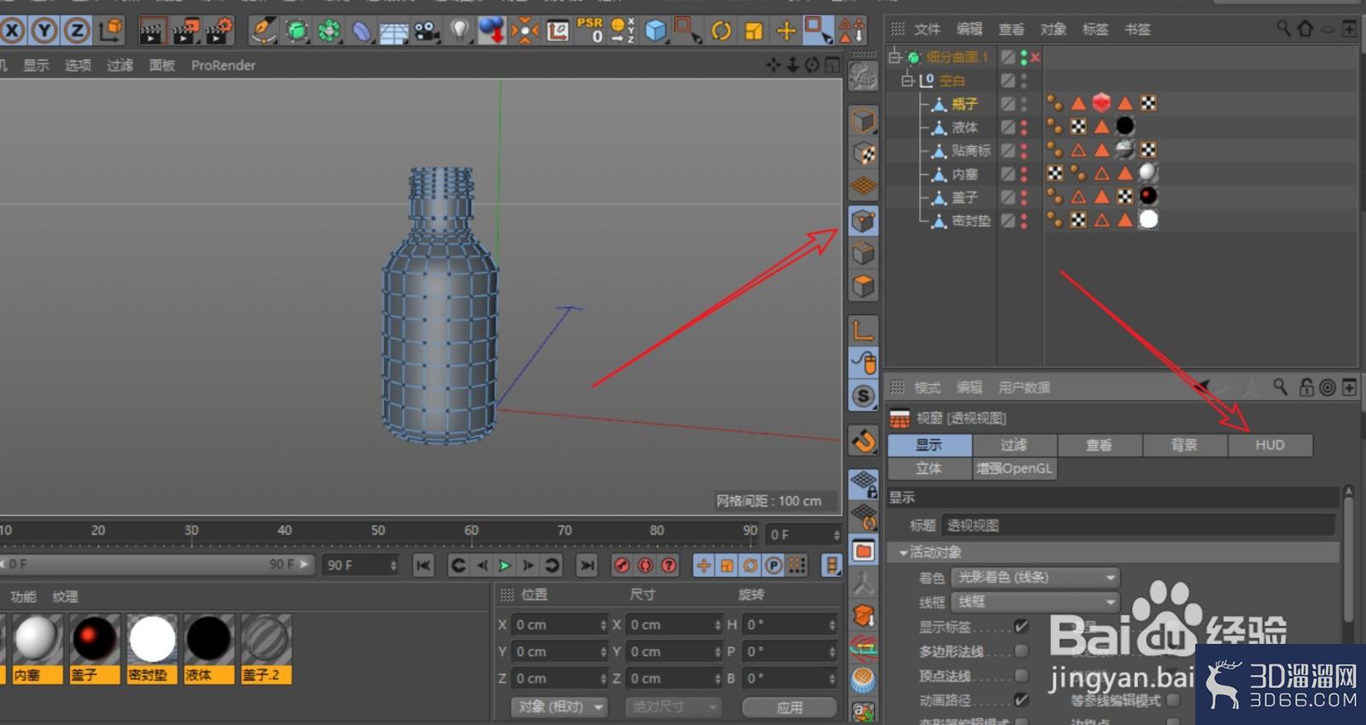The height and width of the screenshot is (725, 1366).
Task: Click the lock icon in attribute manager
Action: (x=1306, y=387)
